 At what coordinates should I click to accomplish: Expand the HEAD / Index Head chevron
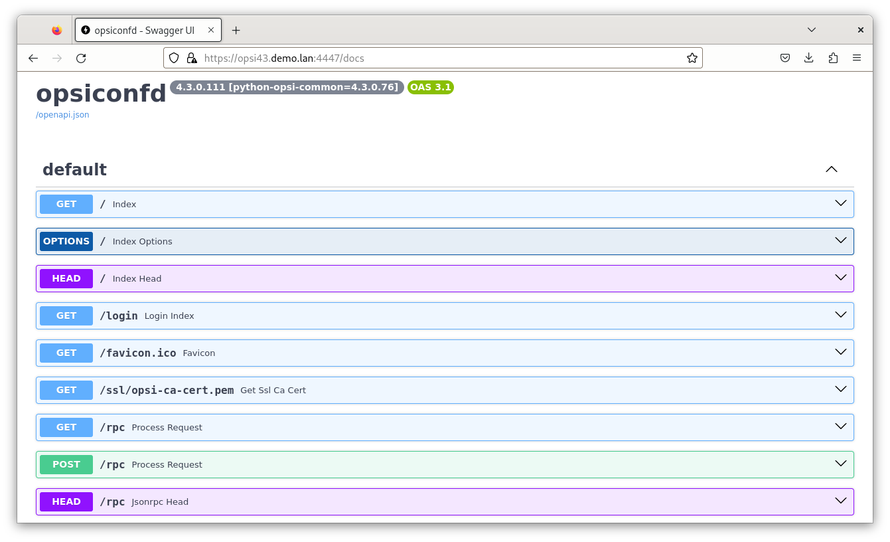[x=840, y=278]
